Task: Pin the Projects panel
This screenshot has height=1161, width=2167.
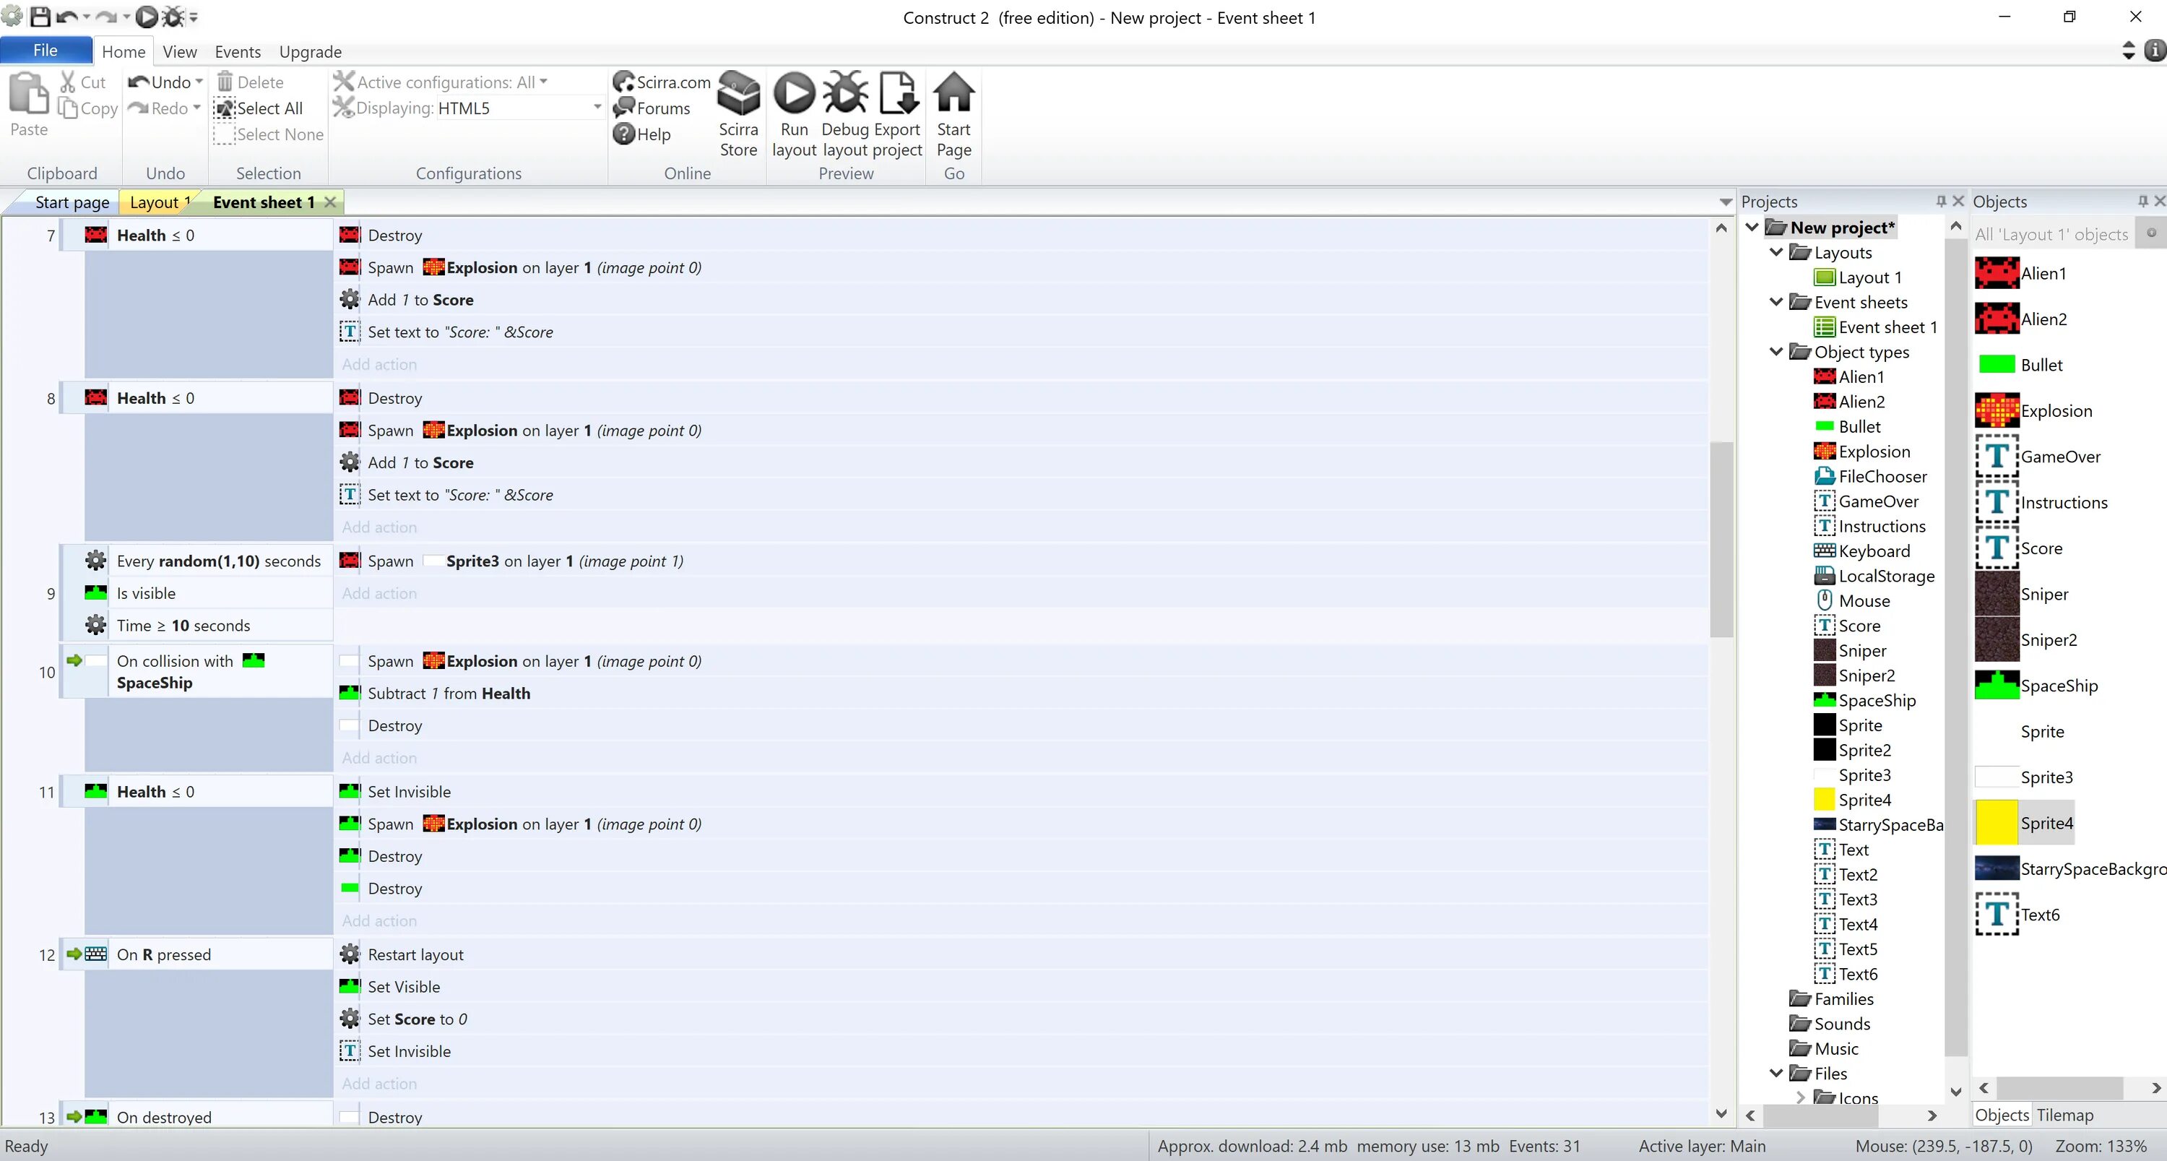Action: tap(1941, 202)
